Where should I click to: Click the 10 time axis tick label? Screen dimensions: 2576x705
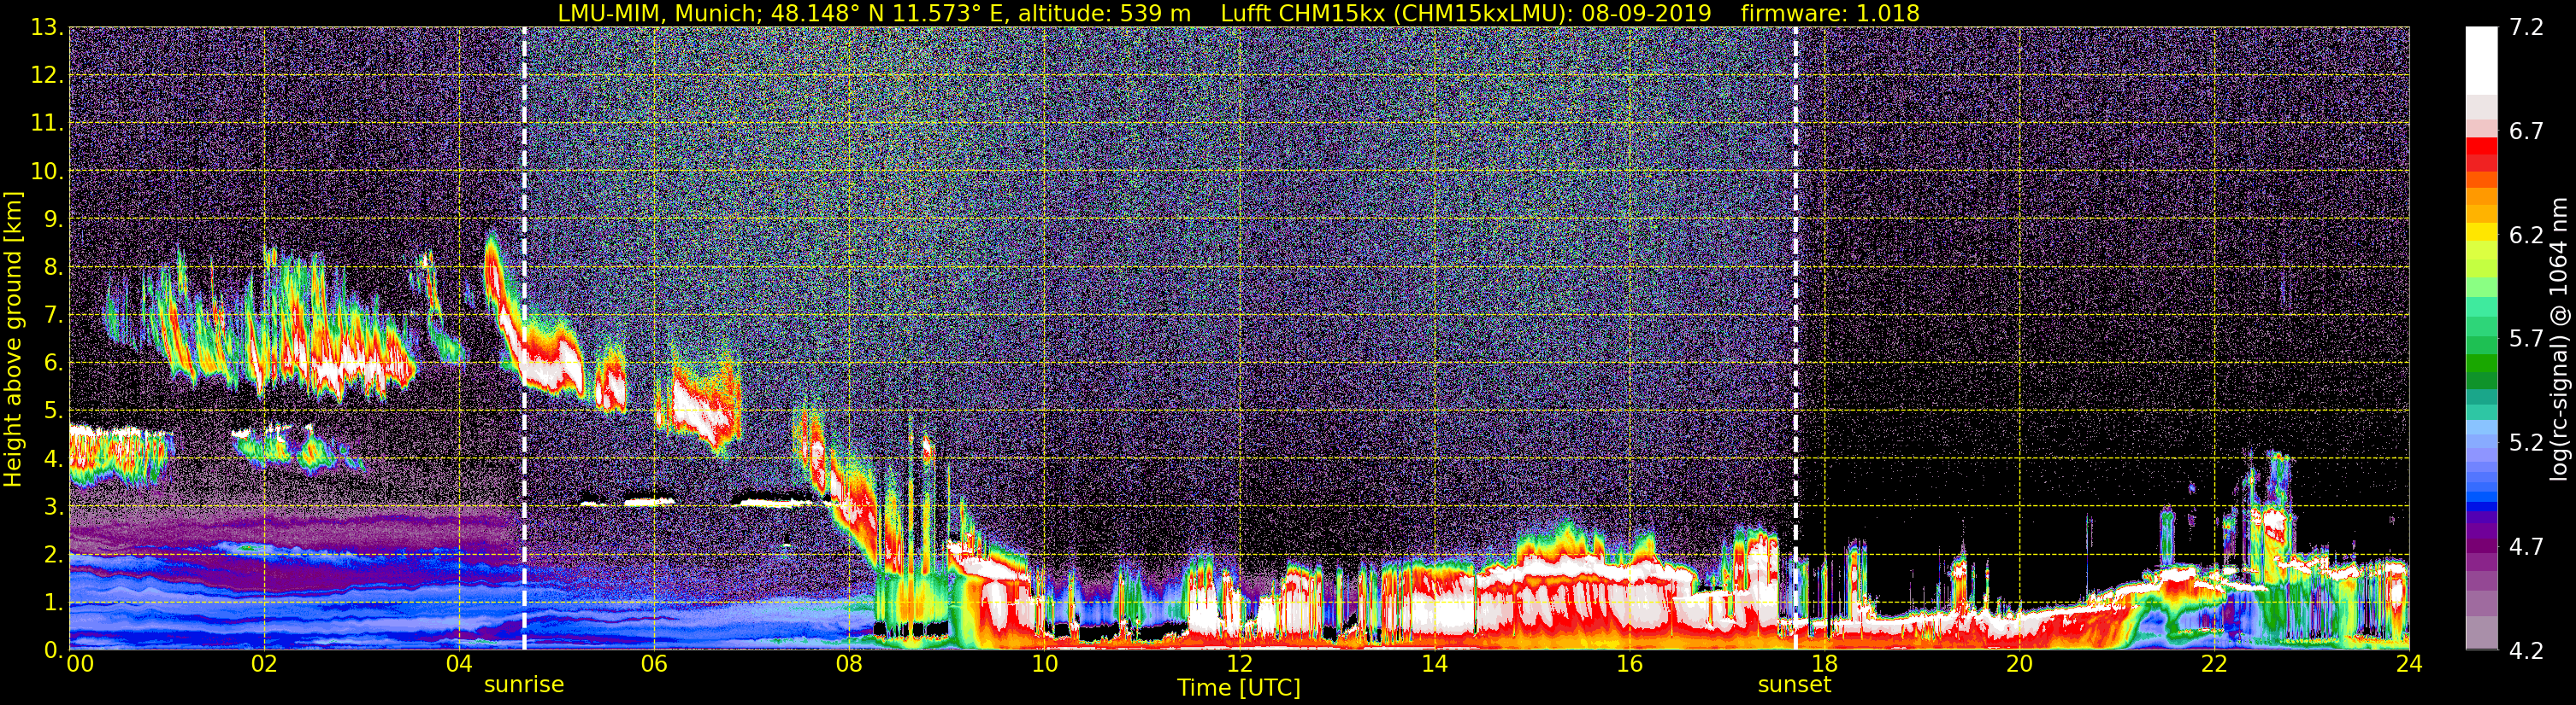1044,664
